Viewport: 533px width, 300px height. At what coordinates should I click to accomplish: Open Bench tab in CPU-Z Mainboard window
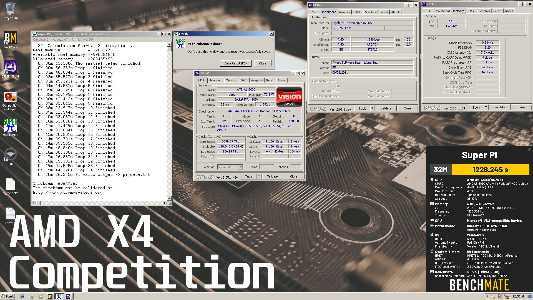[383, 12]
